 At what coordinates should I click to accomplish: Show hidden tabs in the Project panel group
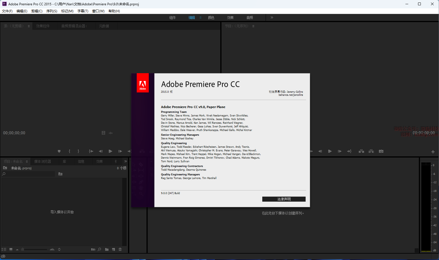(x=126, y=161)
